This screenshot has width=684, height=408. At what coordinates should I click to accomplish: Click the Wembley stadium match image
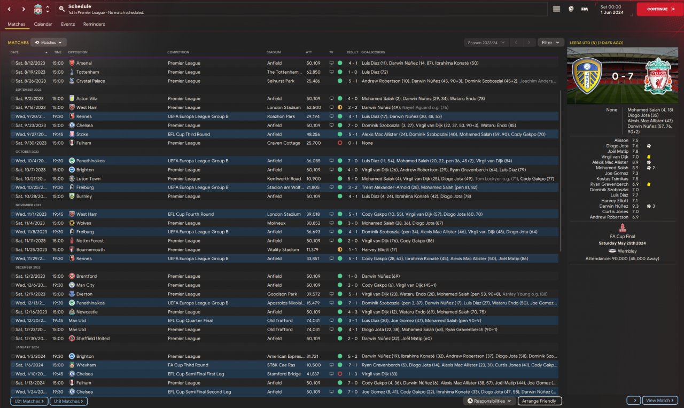(623, 76)
